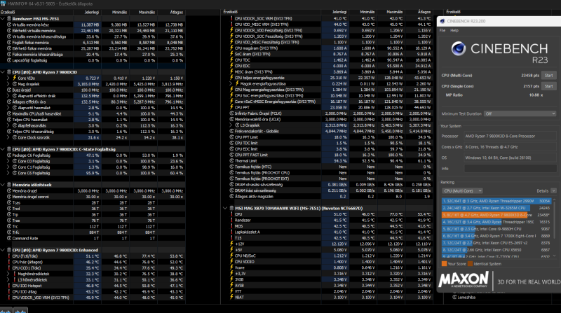Expand the L3 Órajelek row

[x=231, y=125]
